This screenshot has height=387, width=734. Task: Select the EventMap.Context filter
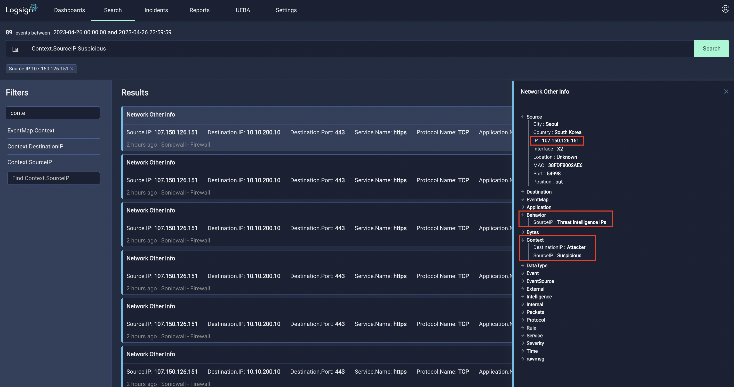tap(31, 131)
